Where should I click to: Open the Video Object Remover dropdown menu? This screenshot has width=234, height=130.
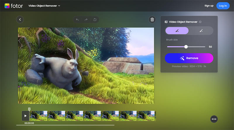(44, 6)
